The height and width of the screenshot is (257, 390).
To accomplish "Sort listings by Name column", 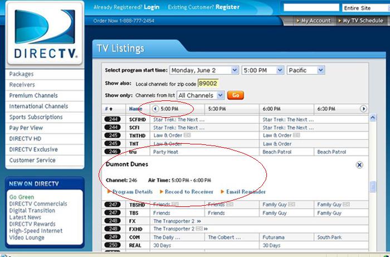I will pos(135,109).
